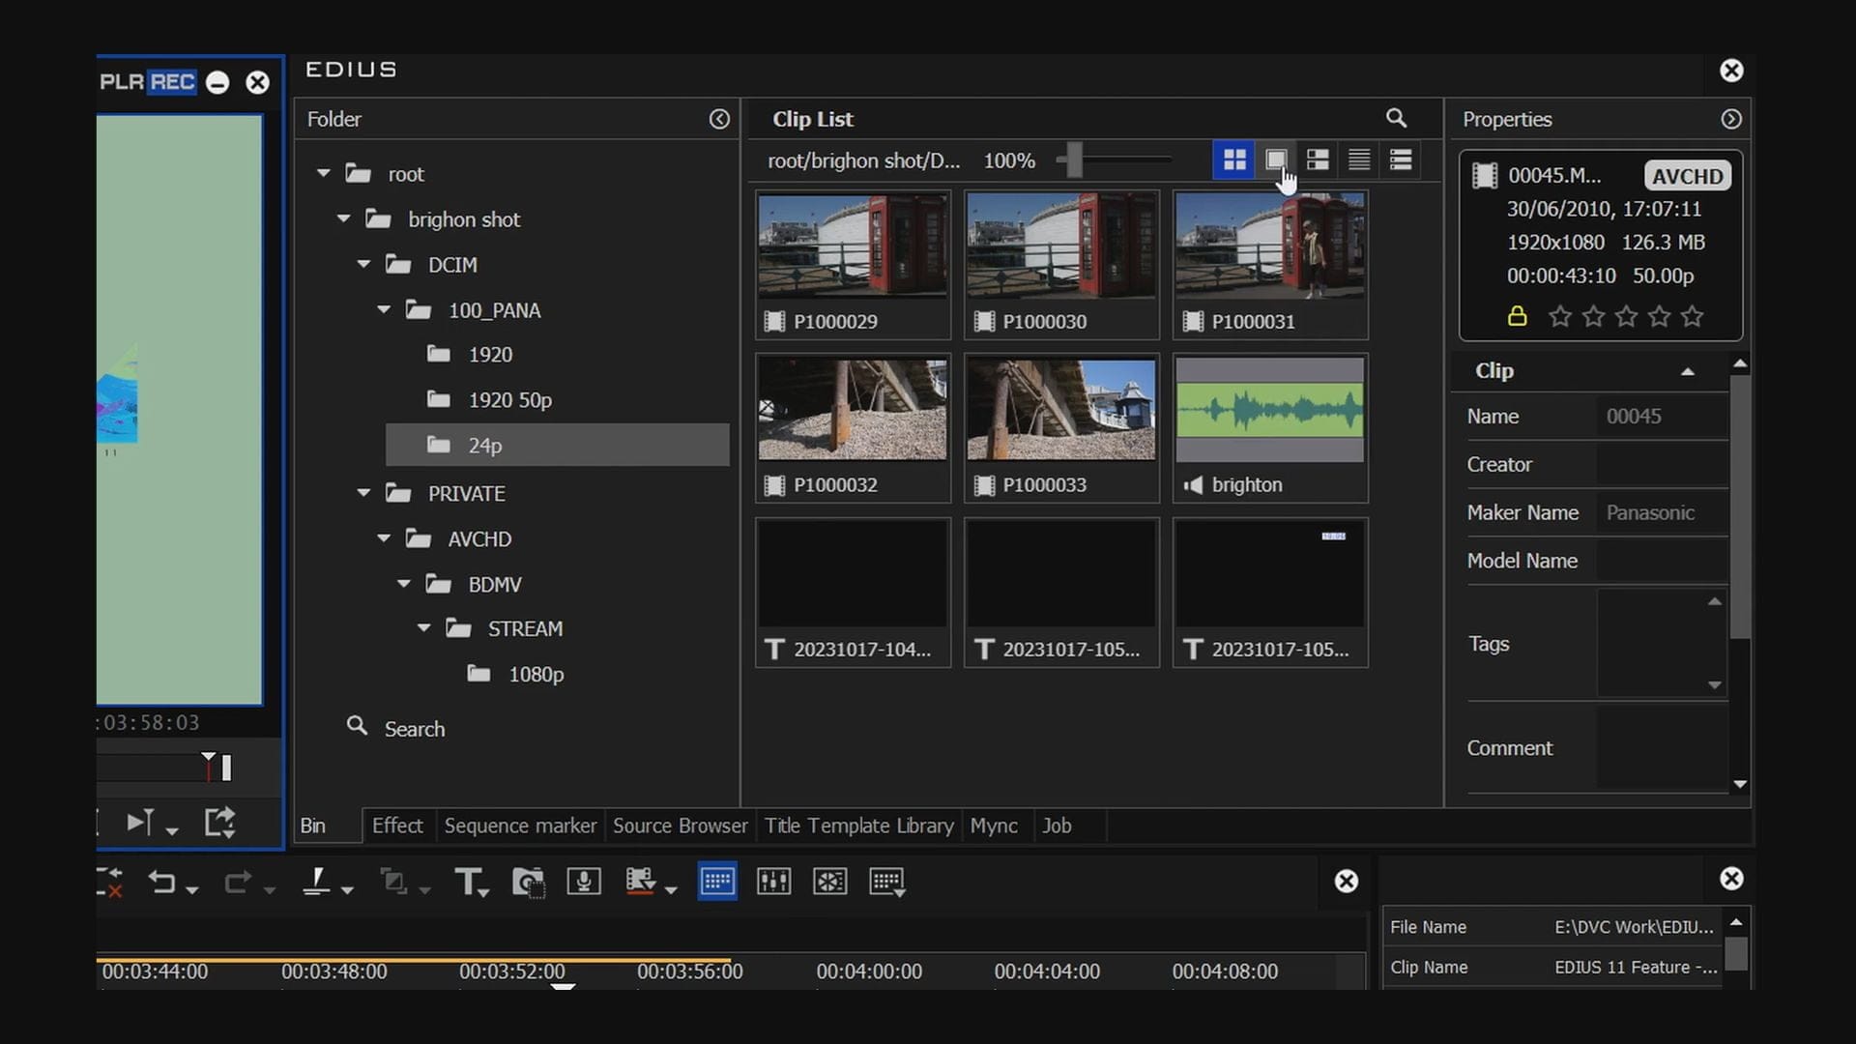Click Search in folder tree
Image resolution: width=1856 pixels, height=1044 pixels.
(414, 729)
